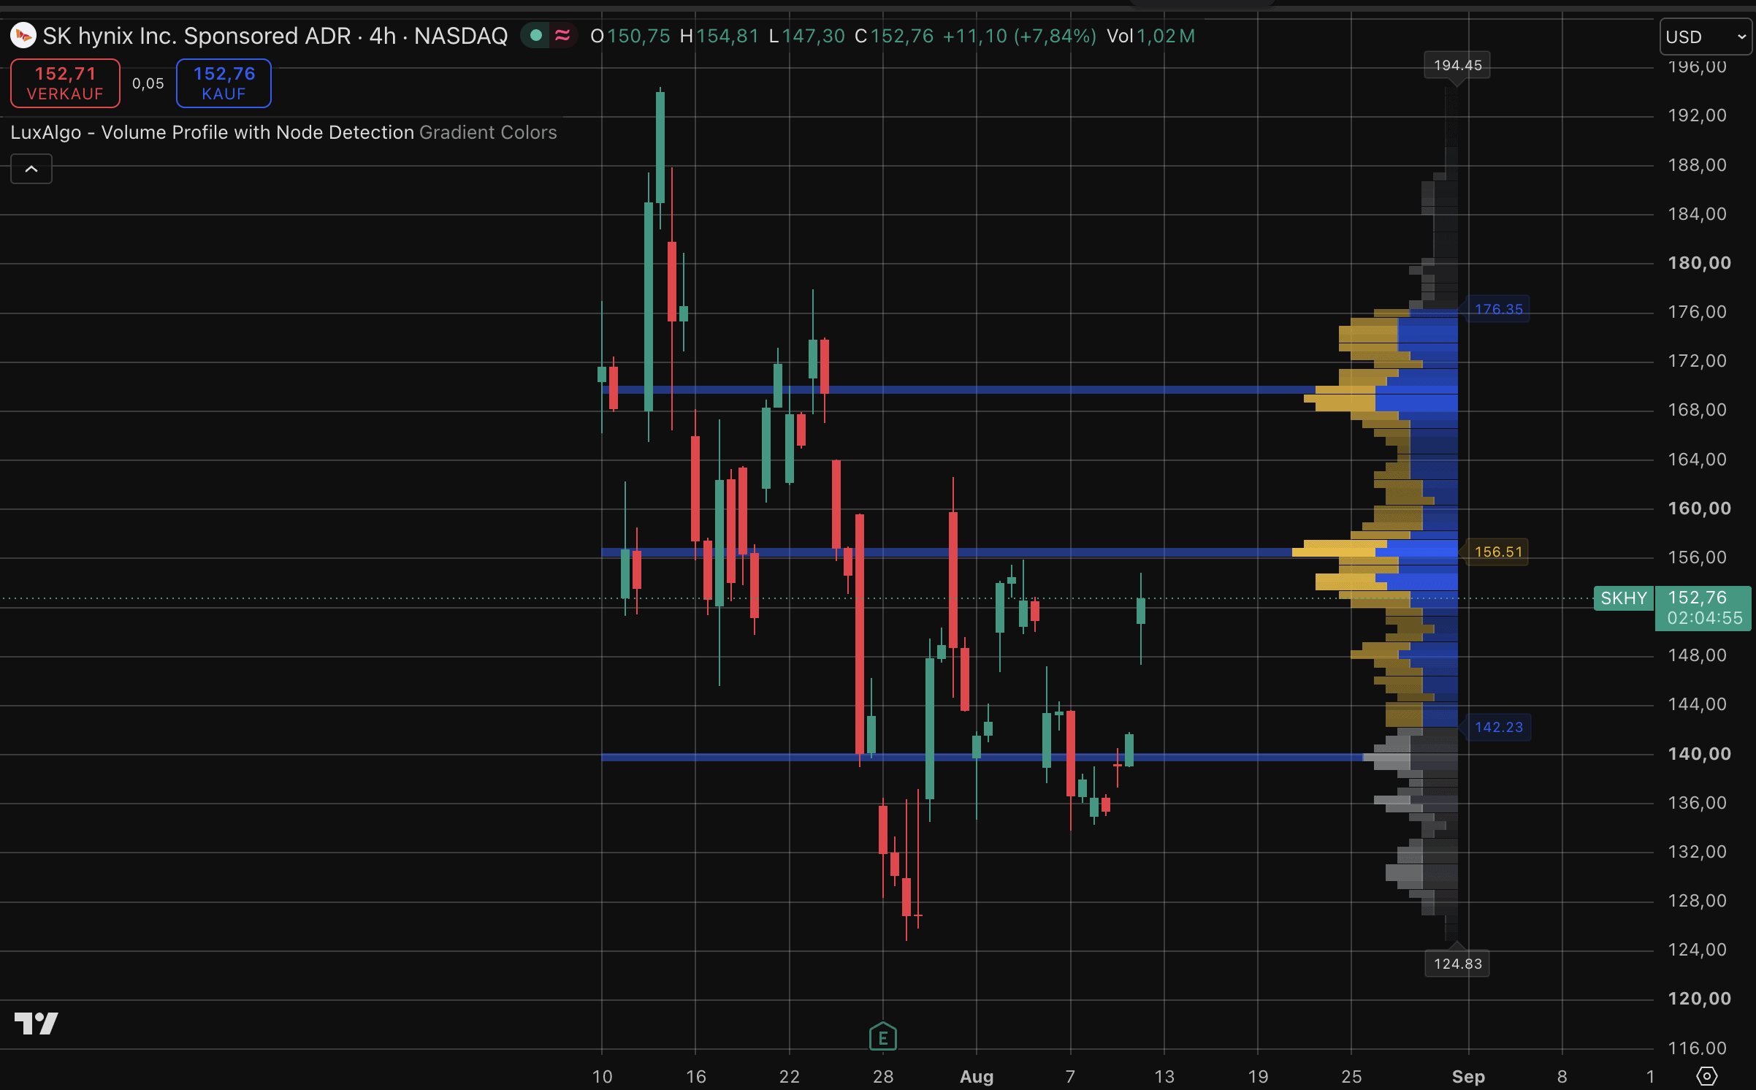The height and width of the screenshot is (1090, 1756).
Task: Click the open value O150,75
Action: coord(630,36)
